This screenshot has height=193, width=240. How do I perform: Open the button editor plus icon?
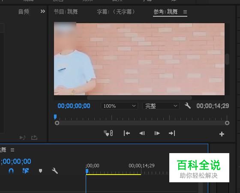click(x=222, y=134)
